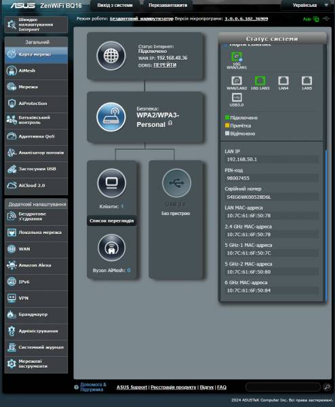Click the Internet status globe circle

111,56
